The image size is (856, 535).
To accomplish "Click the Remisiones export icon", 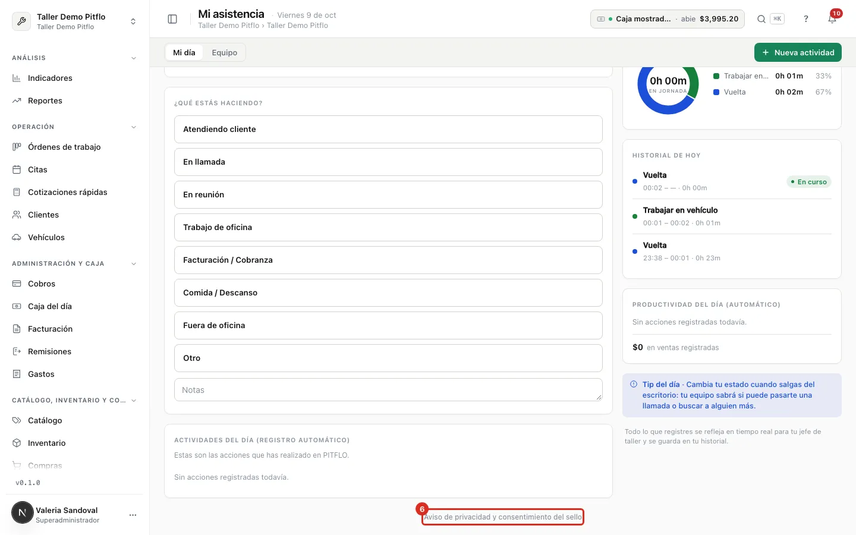I will tap(17, 351).
